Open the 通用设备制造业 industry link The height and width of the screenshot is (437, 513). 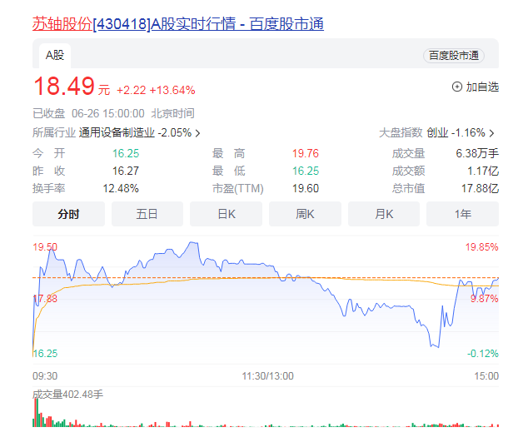117,133
